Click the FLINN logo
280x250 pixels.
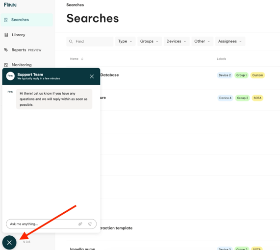10,5
